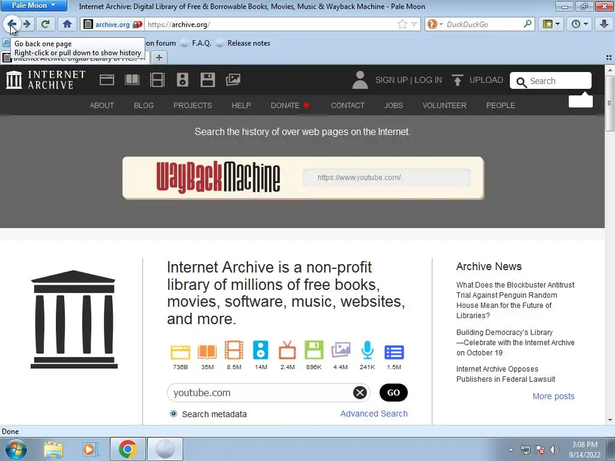The image size is (615, 461).
Task: Click the UPLOAD button
Action: 477,80
